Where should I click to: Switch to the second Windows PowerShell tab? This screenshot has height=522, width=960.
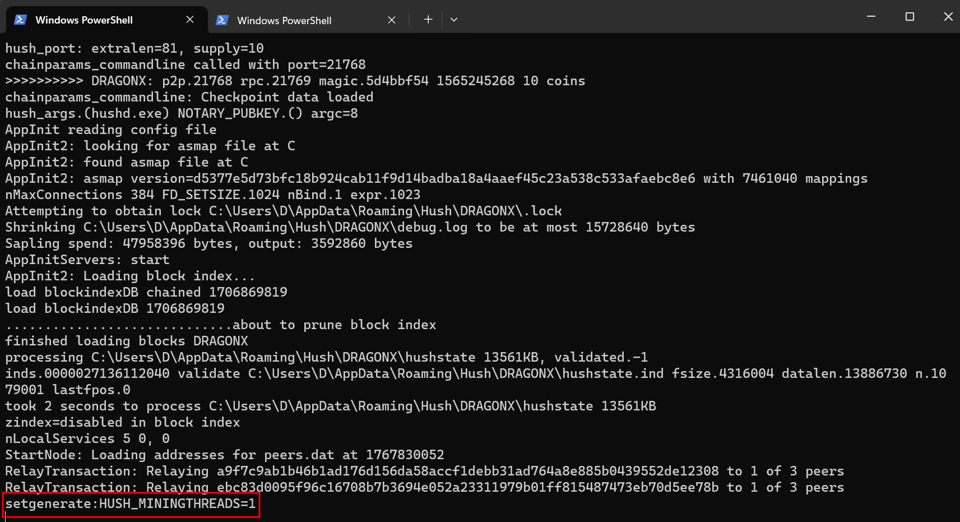[x=284, y=21]
